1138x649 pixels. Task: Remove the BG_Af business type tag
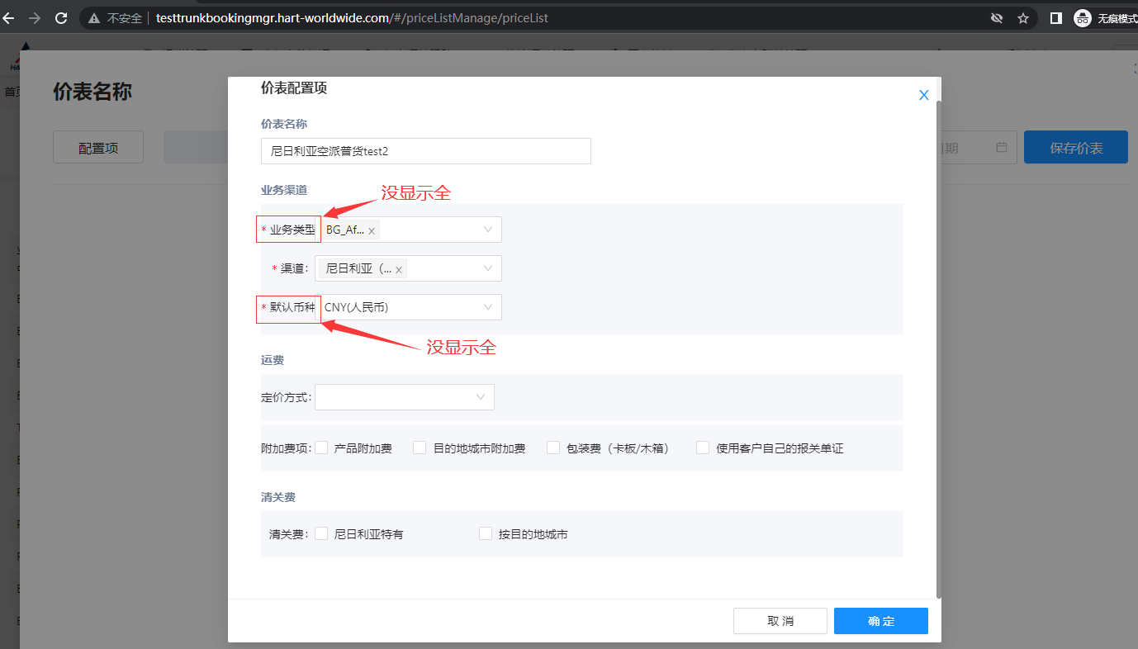372,230
